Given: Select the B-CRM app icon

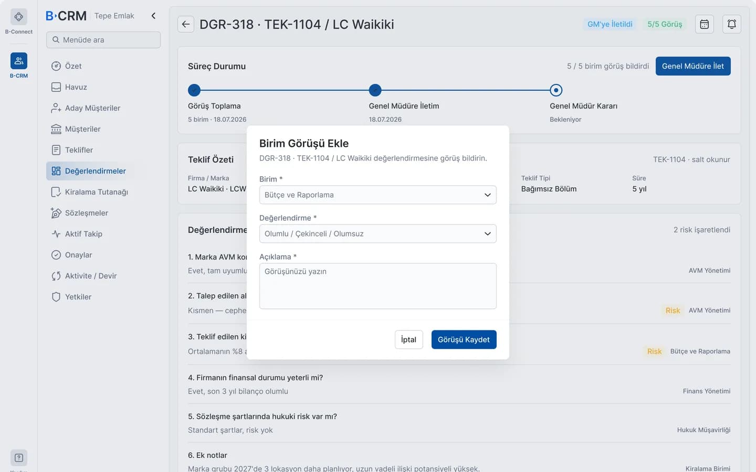Looking at the screenshot, I should pyautogui.click(x=19, y=61).
